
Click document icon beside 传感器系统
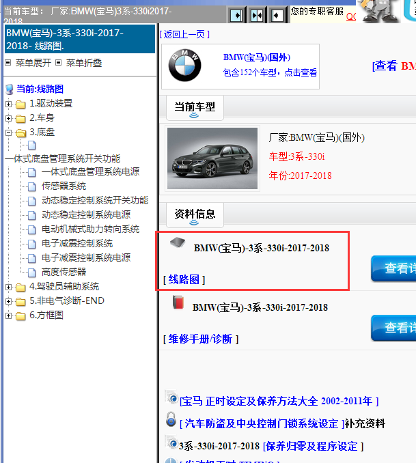pyautogui.click(x=32, y=186)
